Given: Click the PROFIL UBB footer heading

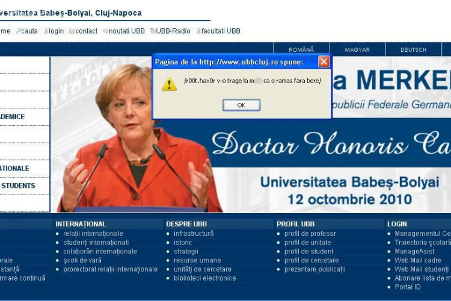Looking at the screenshot, I should coord(296,224).
